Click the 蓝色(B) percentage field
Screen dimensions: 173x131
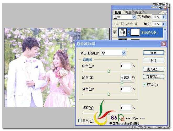coord(126,89)
